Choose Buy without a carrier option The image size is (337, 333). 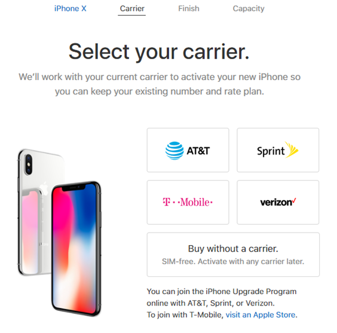click(x=233, y=255)
